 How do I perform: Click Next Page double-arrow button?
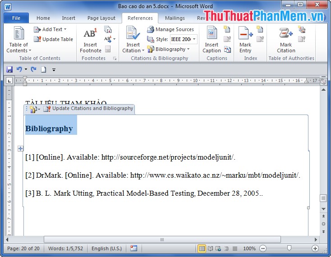tap(323, 231)
